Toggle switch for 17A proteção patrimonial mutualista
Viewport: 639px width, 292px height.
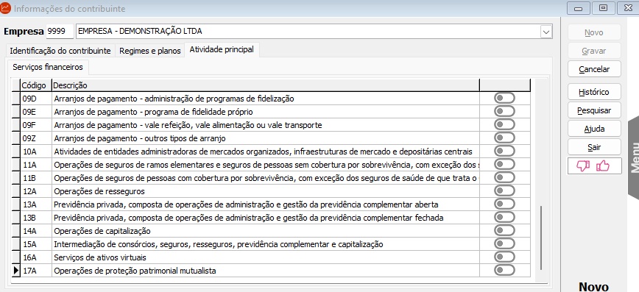504,271
